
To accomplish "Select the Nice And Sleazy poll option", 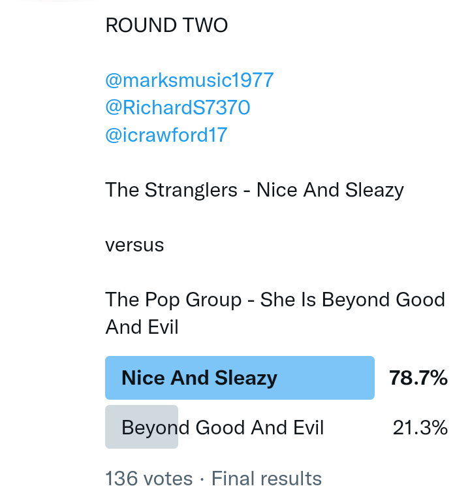I will point(199,378).
